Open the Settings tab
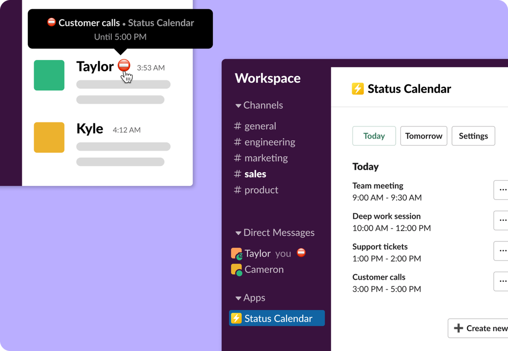The height and width of the screenshot is (351, 508). coord(473,136)
